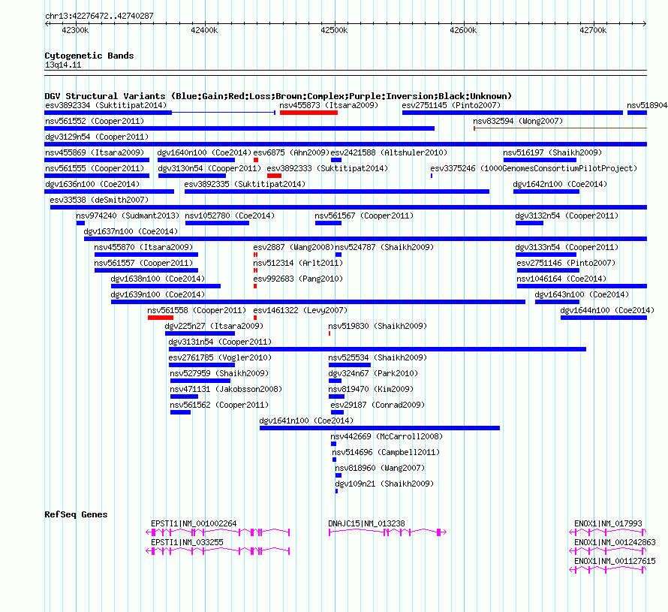This screenshot has width=668, height=612.
Task: Select the nsv561552 (Cooper2011) label
Action: click(x=95, y=121)
